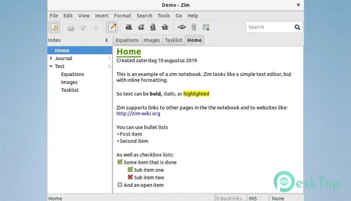Click the bold word in the page
The height and width of the screenshot is (201, 351).
click(x=156, y=94)
